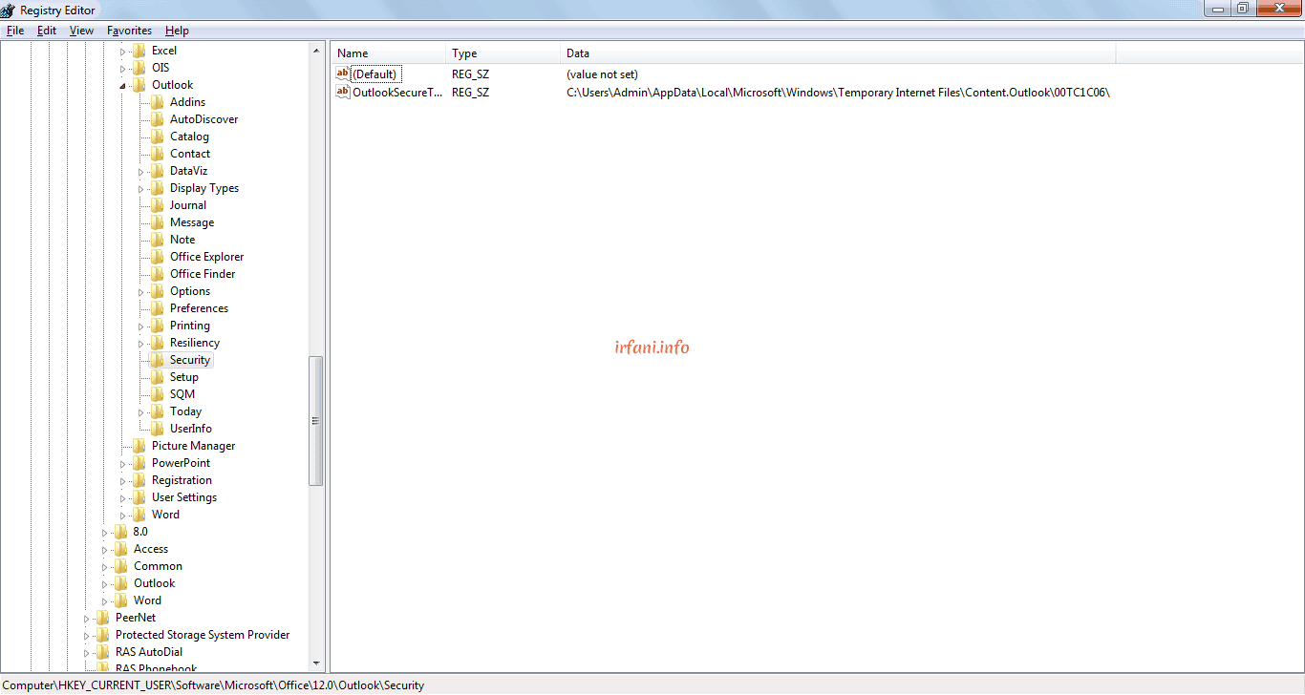Select the (Default) value name
Viewport: 1305px width, 695px height.
pyautogui.click(x=375, y=74)
